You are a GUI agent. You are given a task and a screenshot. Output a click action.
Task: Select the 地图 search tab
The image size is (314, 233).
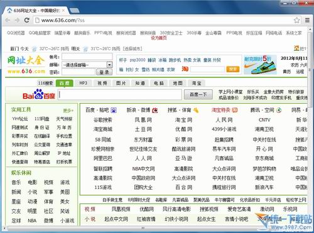coord(178,83)
